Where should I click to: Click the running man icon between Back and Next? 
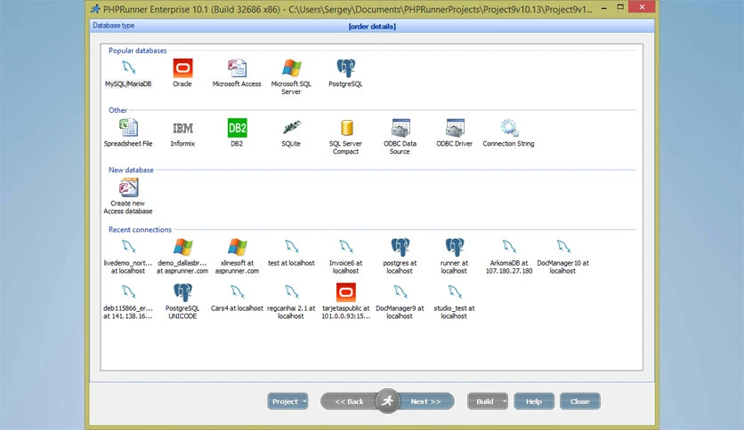(x=388, y=401)
